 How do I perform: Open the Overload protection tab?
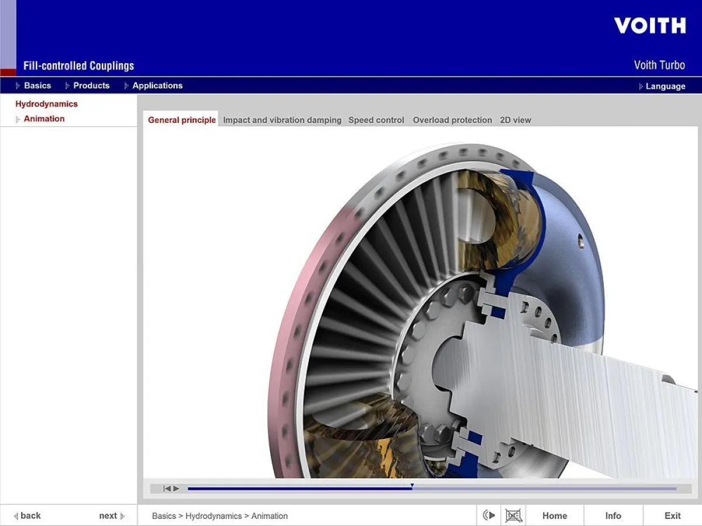[x=452, y=120]
